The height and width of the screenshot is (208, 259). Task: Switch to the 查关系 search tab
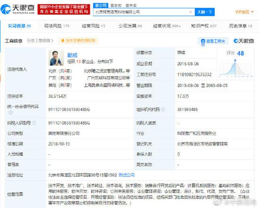(x=131, y=6)
